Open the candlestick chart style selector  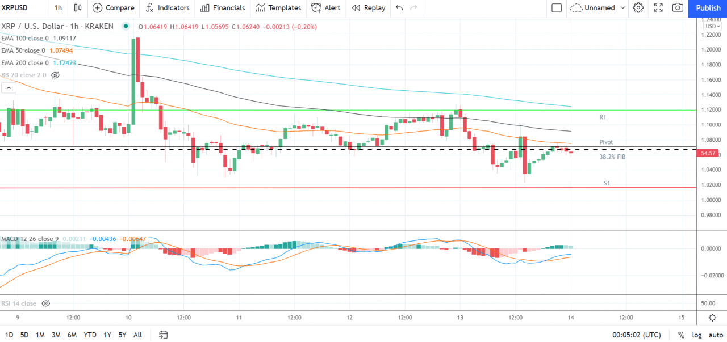[x=78, y=8]
